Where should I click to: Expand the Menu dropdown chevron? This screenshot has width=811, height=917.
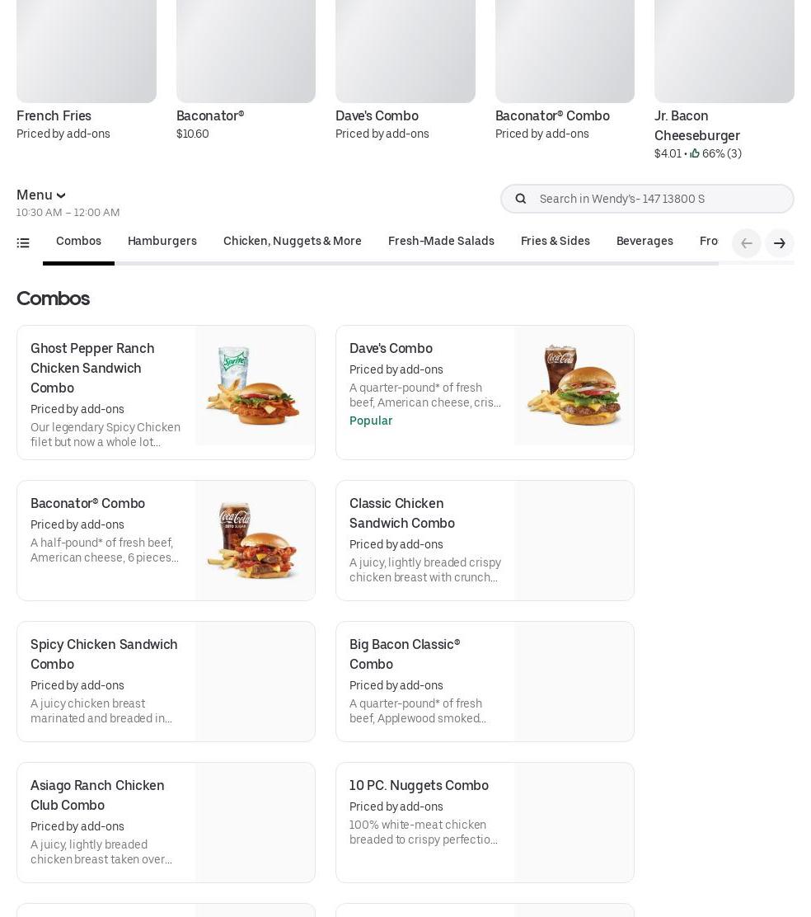point(61,195)
